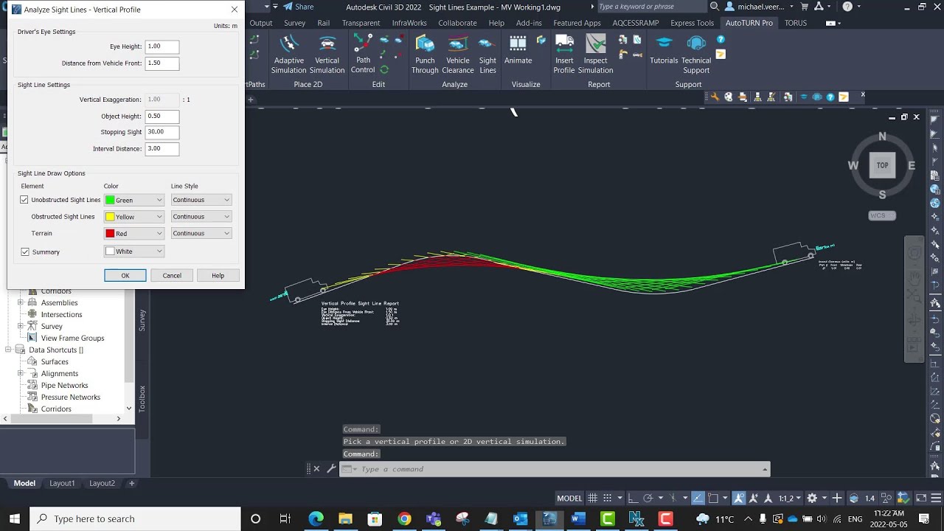
Task: Click the Interval Distance input field
Action: 162,148
